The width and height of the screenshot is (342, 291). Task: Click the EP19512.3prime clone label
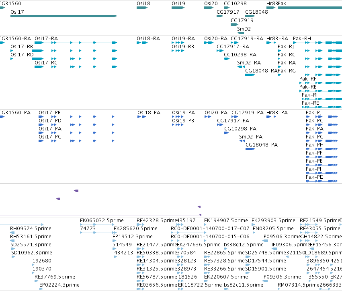point(132,237)
